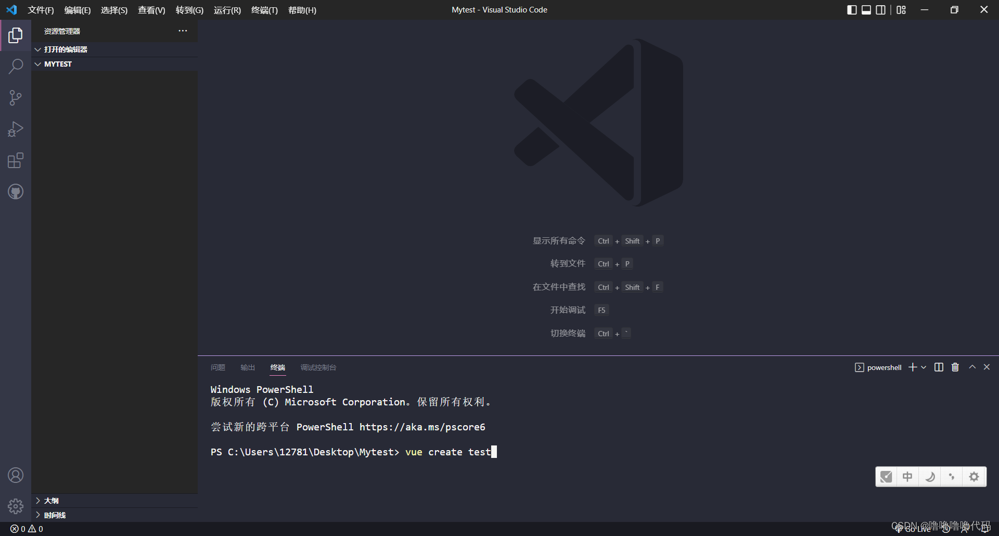Click Go Live in the status bar

pyautogui.click(x=913, y=529)
